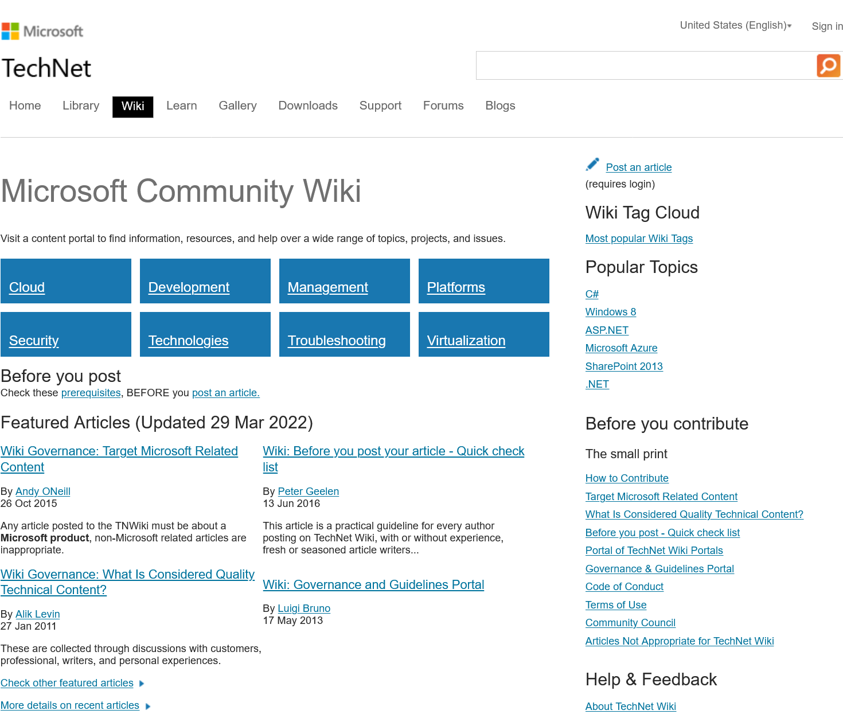This screenshot has height=718, width=843.
Task: Open About TechNet Wiki
Action: point(631,707)
